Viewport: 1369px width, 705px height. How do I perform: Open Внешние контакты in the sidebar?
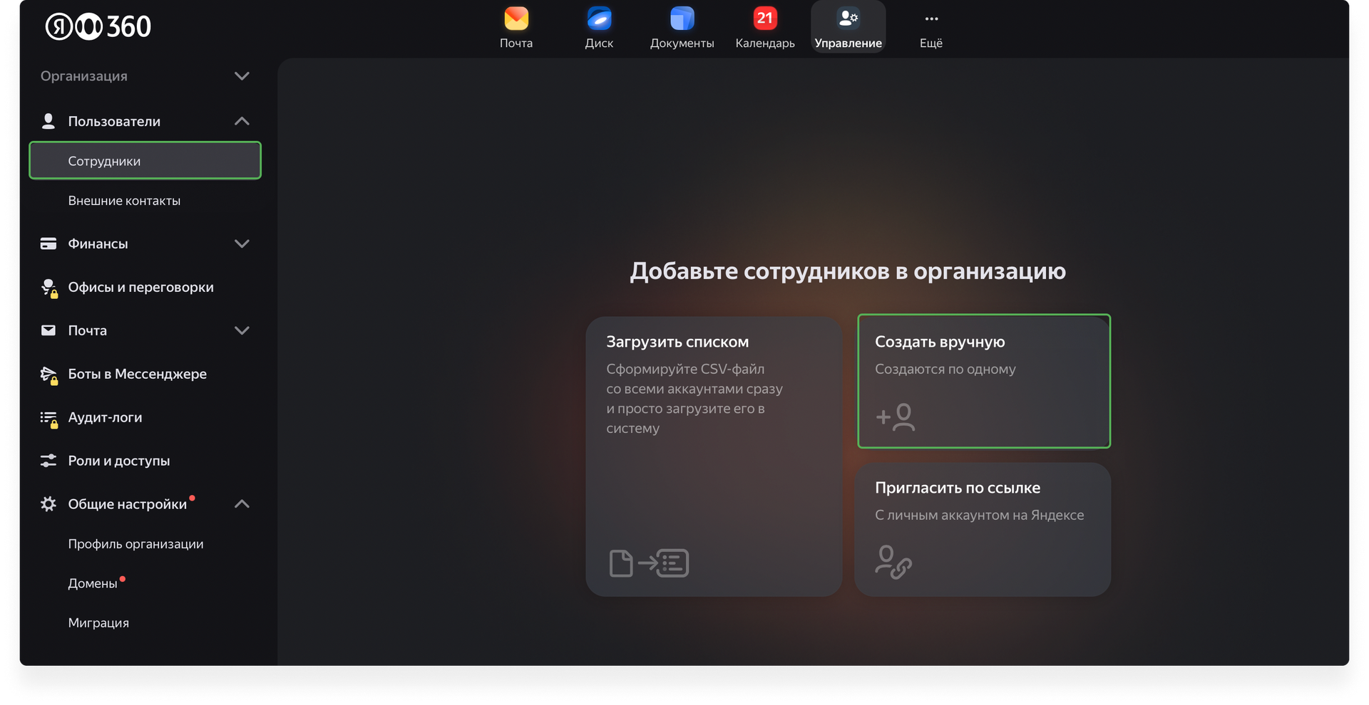pyautogui.click(x=125, y=200)
